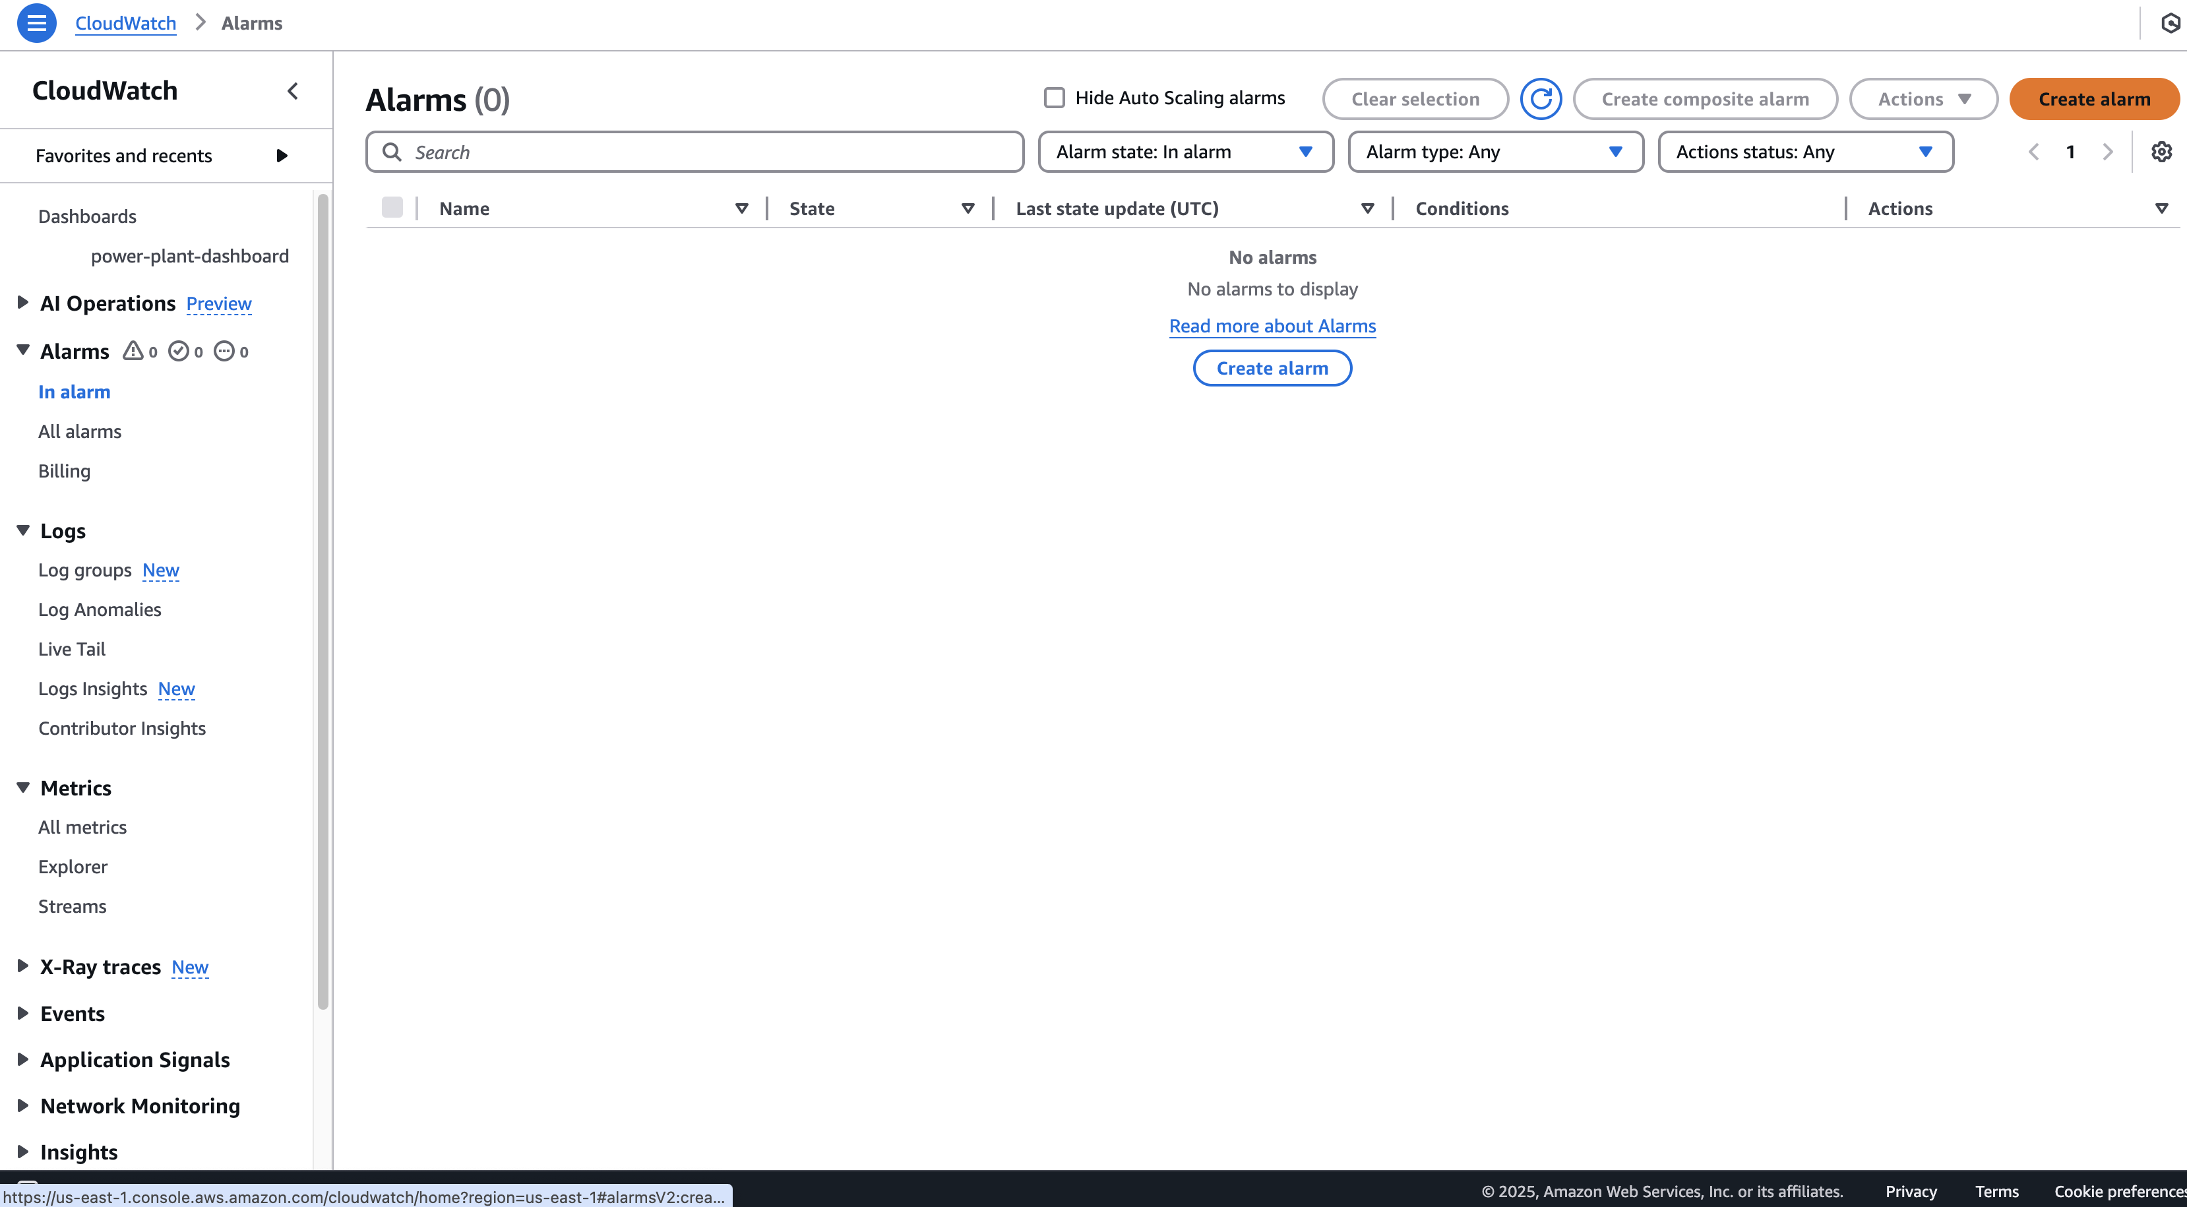Open Billing alarms in the sidebar
This screenshot has width=2187, height=1207.
(x=65, y=471)
